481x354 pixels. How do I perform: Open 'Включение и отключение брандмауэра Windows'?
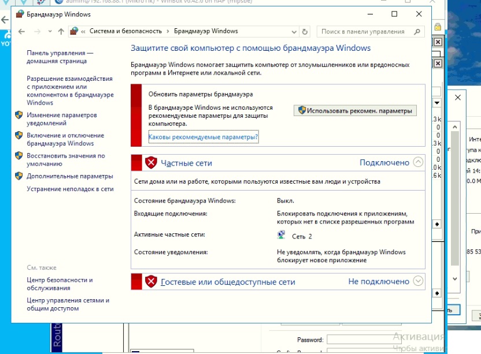point(65,139)
